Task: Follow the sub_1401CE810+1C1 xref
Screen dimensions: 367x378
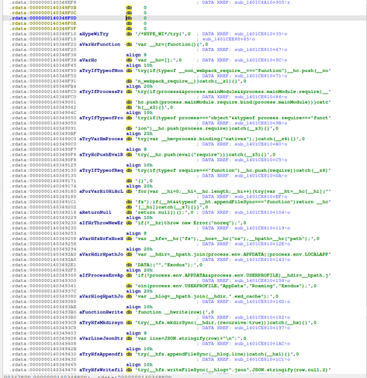Action: (x=262, y=359)
